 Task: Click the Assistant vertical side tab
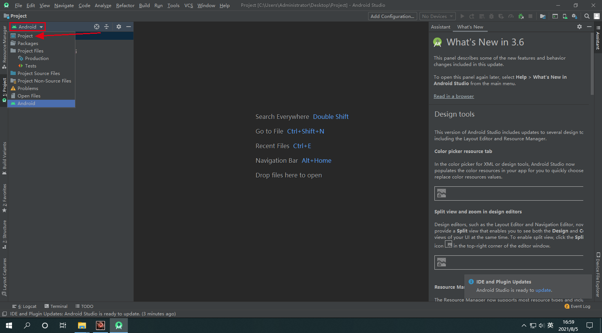point(598,38)
